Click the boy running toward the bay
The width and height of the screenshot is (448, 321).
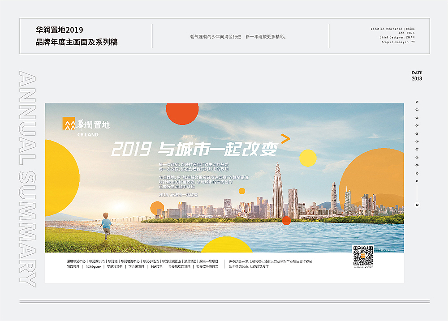[106, 226]
